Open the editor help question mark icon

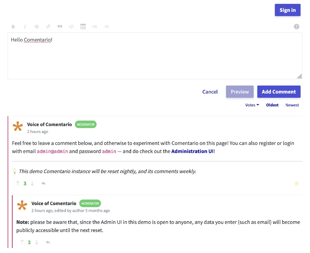click(x=297, y=27)
